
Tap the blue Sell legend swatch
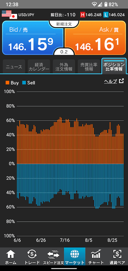24,83
